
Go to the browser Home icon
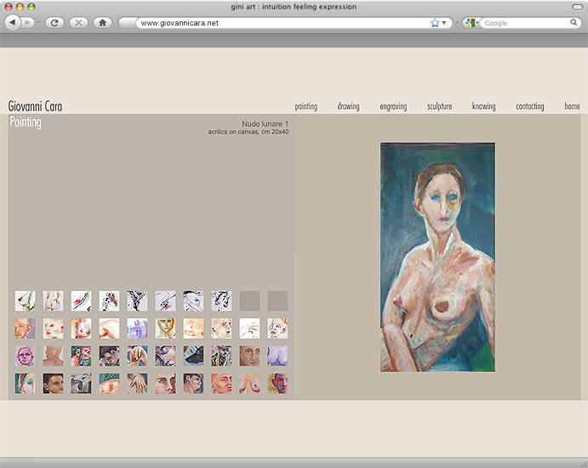(x=102, y=23)
